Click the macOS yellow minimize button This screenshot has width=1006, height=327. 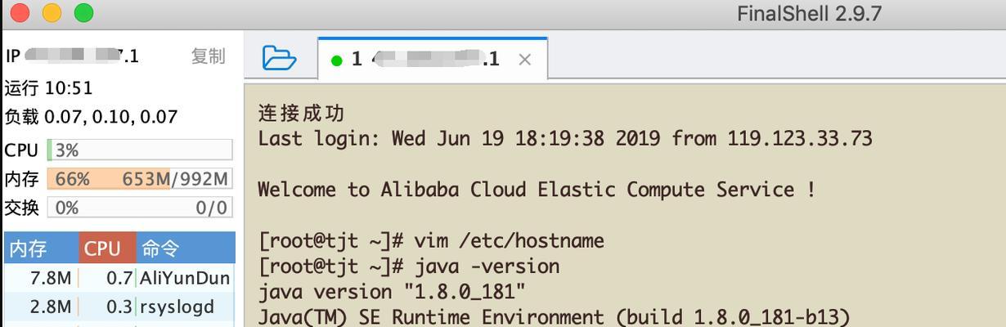point(52,12)
